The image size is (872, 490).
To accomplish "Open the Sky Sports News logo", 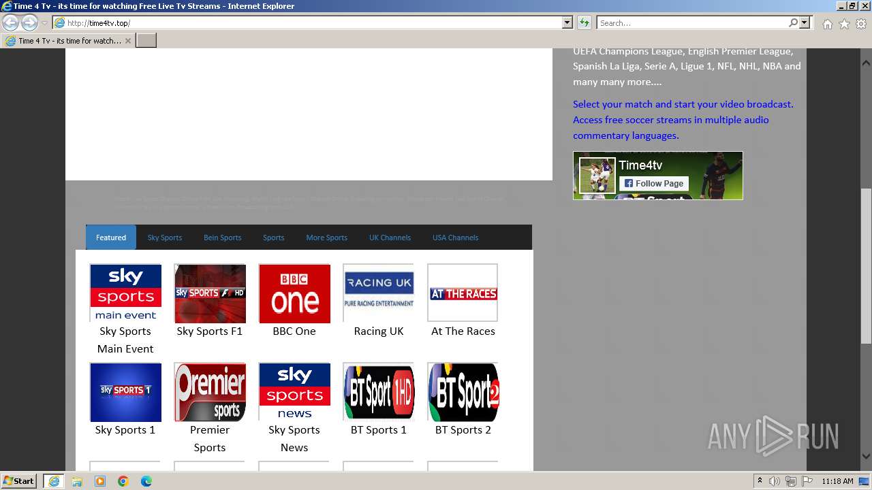I will coord(294,391).
